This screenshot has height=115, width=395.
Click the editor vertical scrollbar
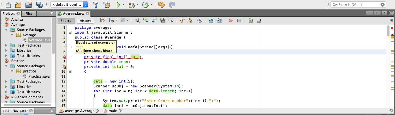388,31
